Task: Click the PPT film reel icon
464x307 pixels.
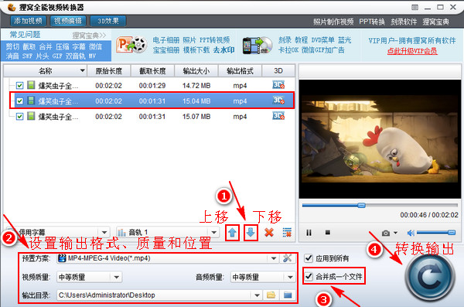Action: coord(131,45)
